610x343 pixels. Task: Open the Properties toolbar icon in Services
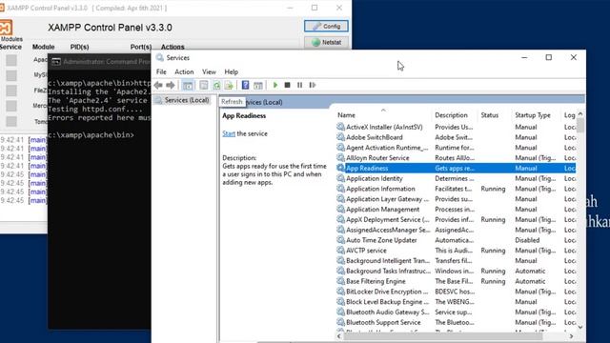click(x=203, y=85)
